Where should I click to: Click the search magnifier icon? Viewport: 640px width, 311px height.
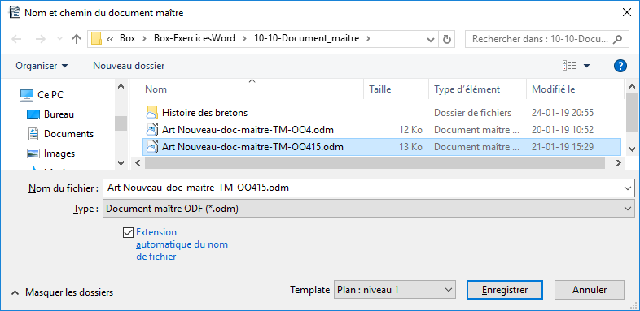tap(618, 39)
